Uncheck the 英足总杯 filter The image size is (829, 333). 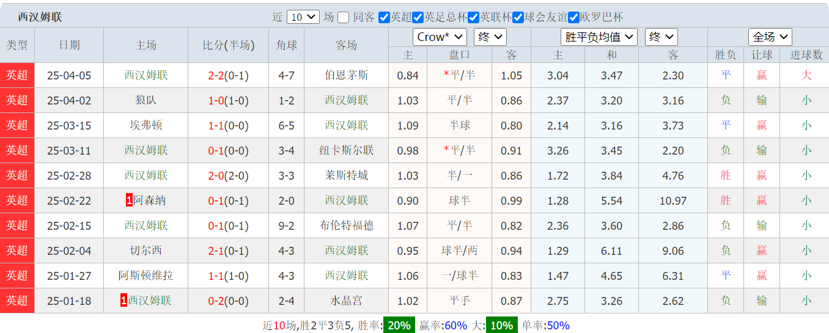[418, 17]
